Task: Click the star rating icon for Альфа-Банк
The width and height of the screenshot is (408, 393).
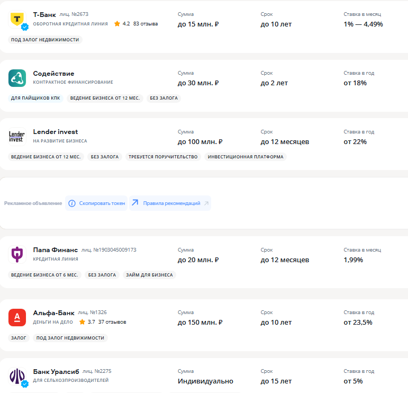Action: coord(82,322)
